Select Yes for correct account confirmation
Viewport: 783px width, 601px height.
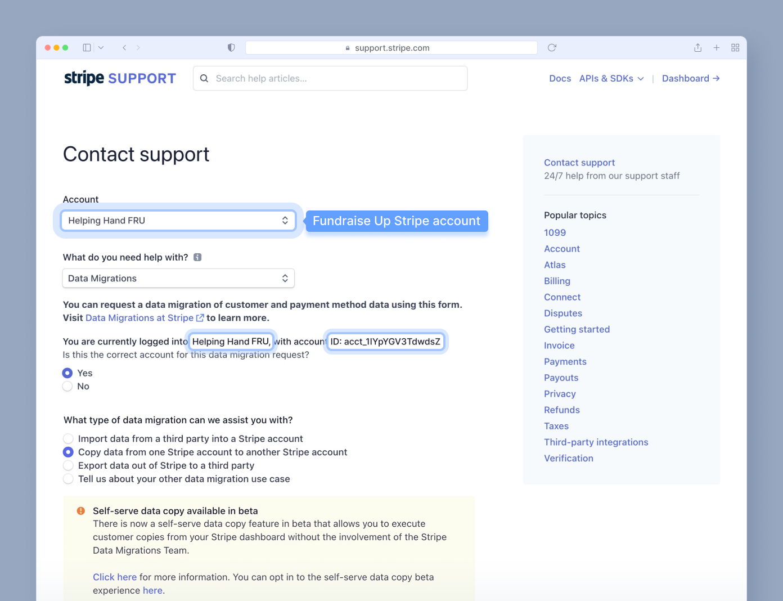[67, 373]
